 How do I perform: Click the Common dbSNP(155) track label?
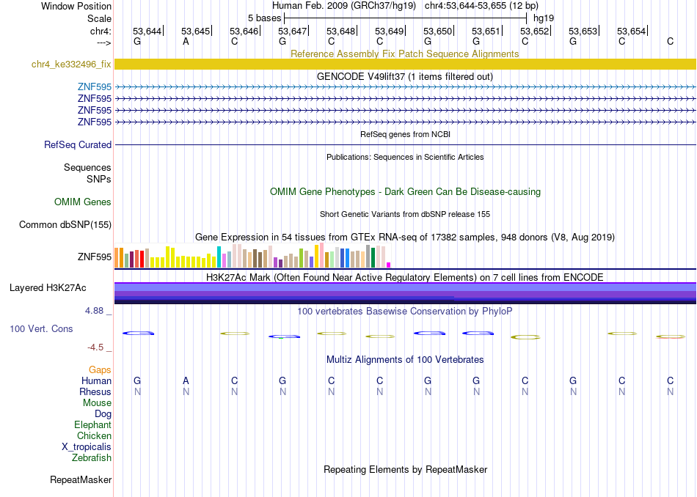coord(65,225)
